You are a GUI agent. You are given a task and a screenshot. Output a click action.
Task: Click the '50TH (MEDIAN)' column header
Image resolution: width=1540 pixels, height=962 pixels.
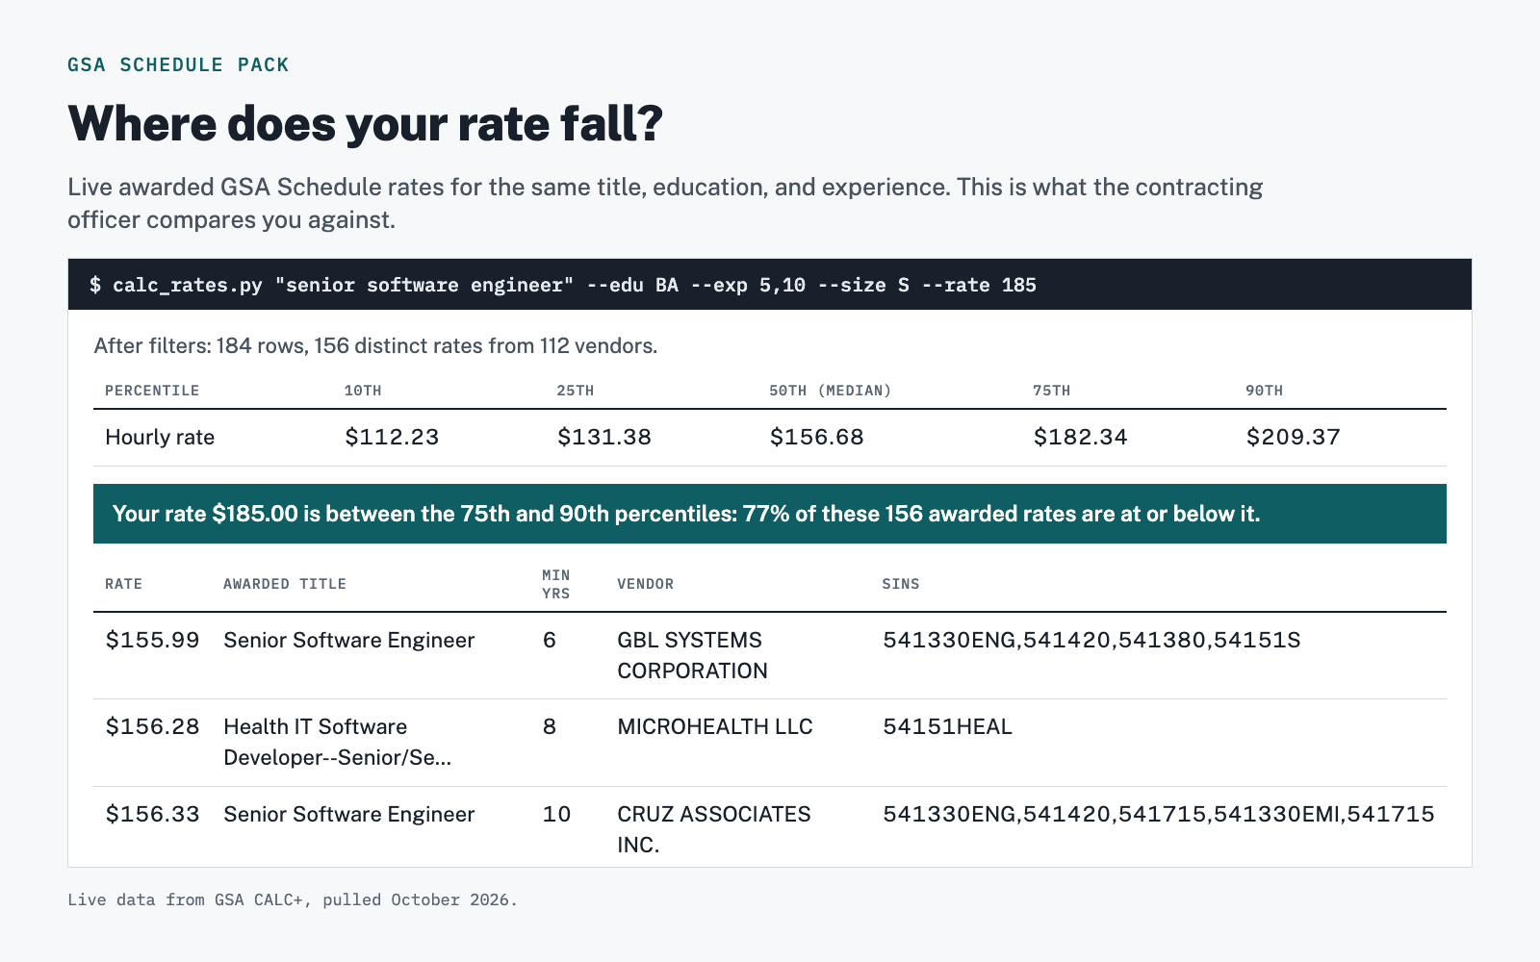pos(831,391)
